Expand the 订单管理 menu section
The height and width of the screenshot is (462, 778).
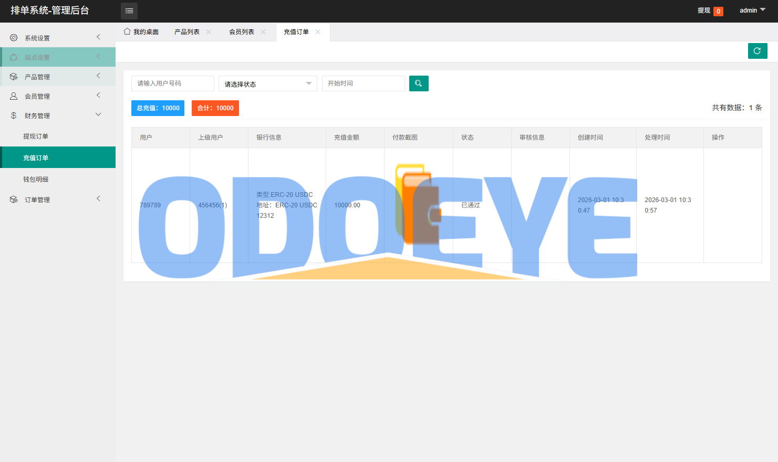[98, 199]
